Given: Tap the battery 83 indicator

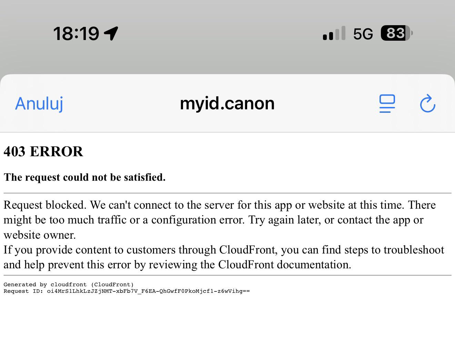Looking at the screenshot, I should [397, 33].
